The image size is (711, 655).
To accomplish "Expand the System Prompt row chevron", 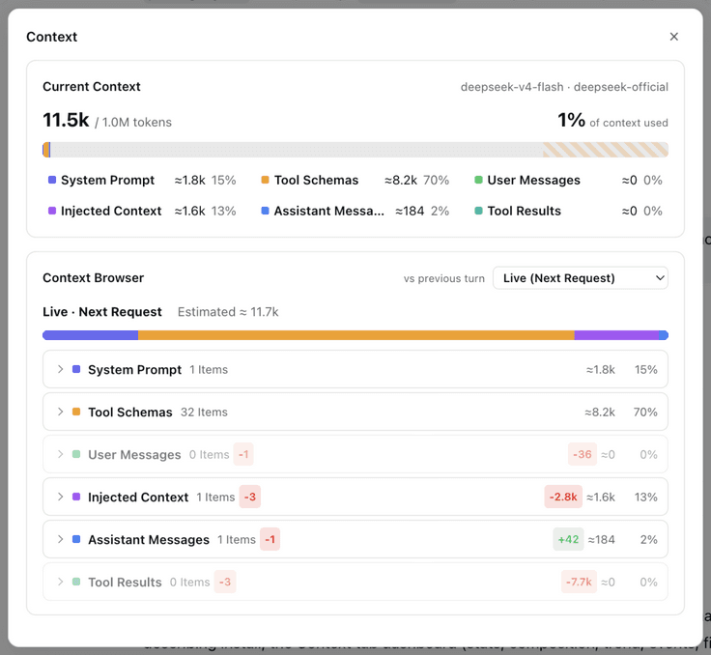I will pos(60,369).
